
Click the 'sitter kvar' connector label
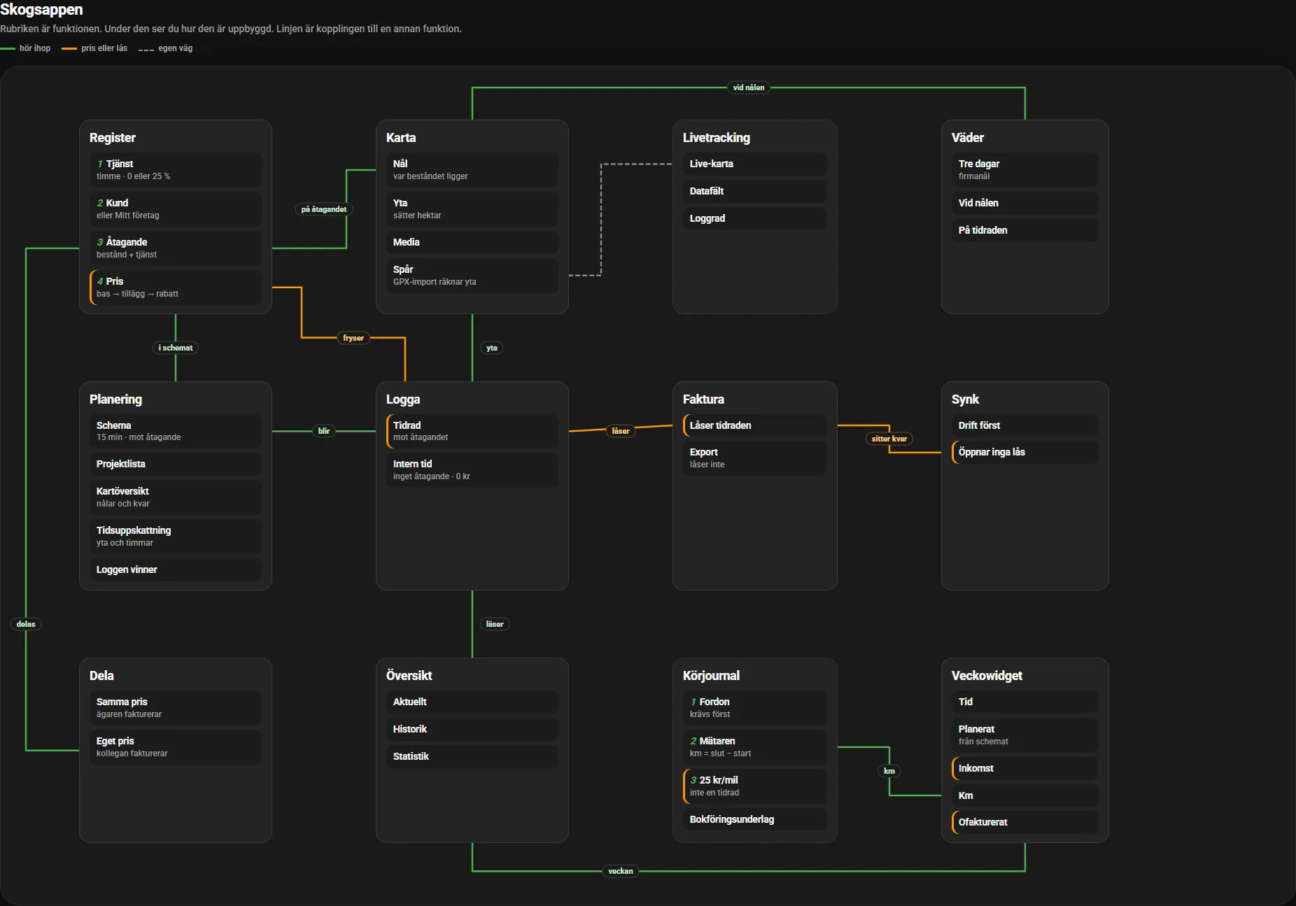[x=889, y=439]
